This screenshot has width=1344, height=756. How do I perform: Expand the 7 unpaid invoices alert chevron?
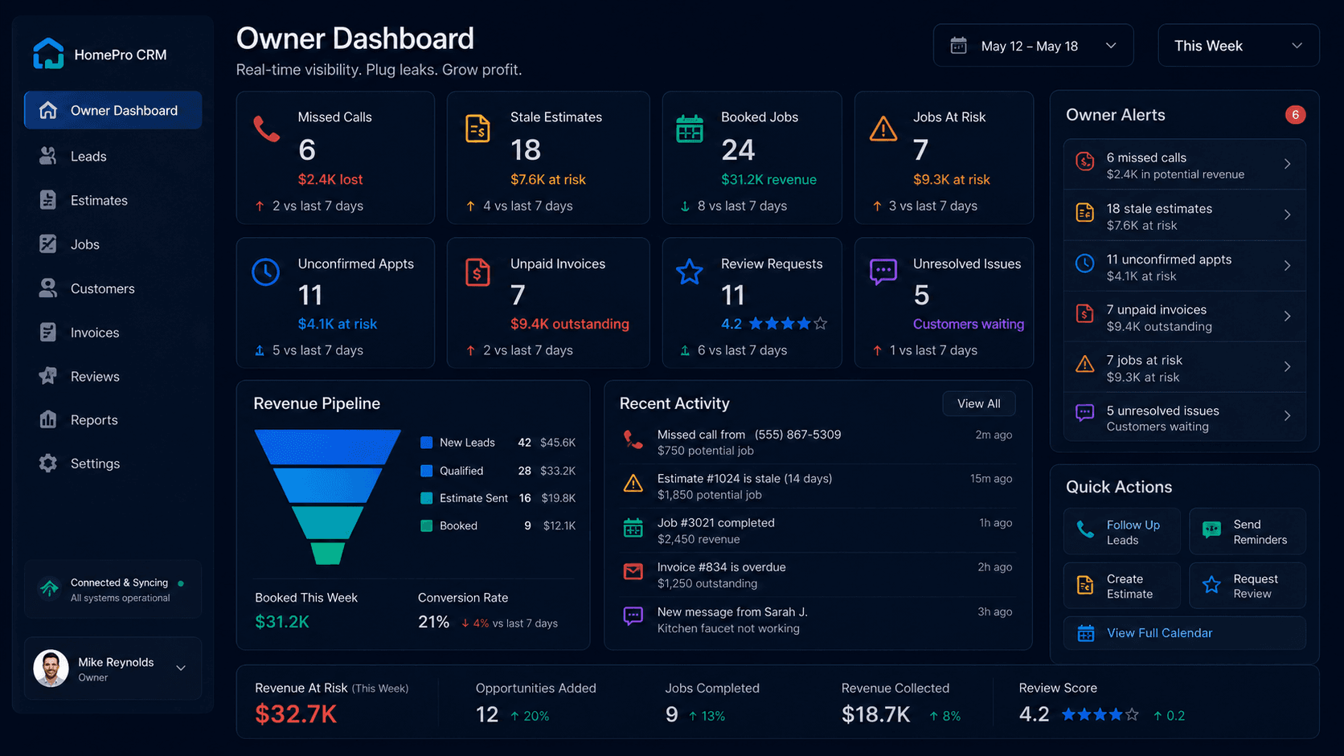(x=1287, y=316)
